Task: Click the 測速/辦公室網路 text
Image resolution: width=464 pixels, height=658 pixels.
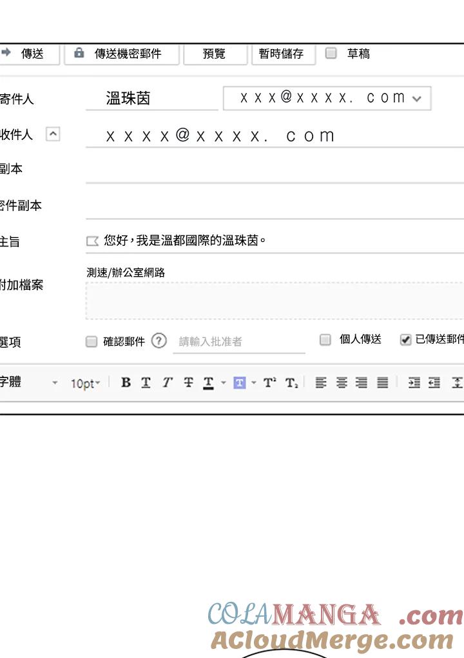Action: click(x=126, y=273)
